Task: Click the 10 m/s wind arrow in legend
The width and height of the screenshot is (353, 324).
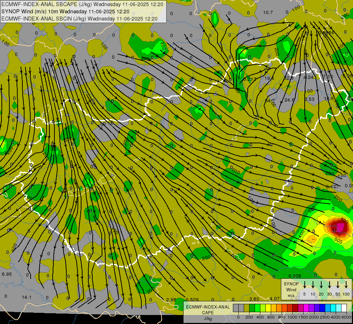Action: [313, 285]
